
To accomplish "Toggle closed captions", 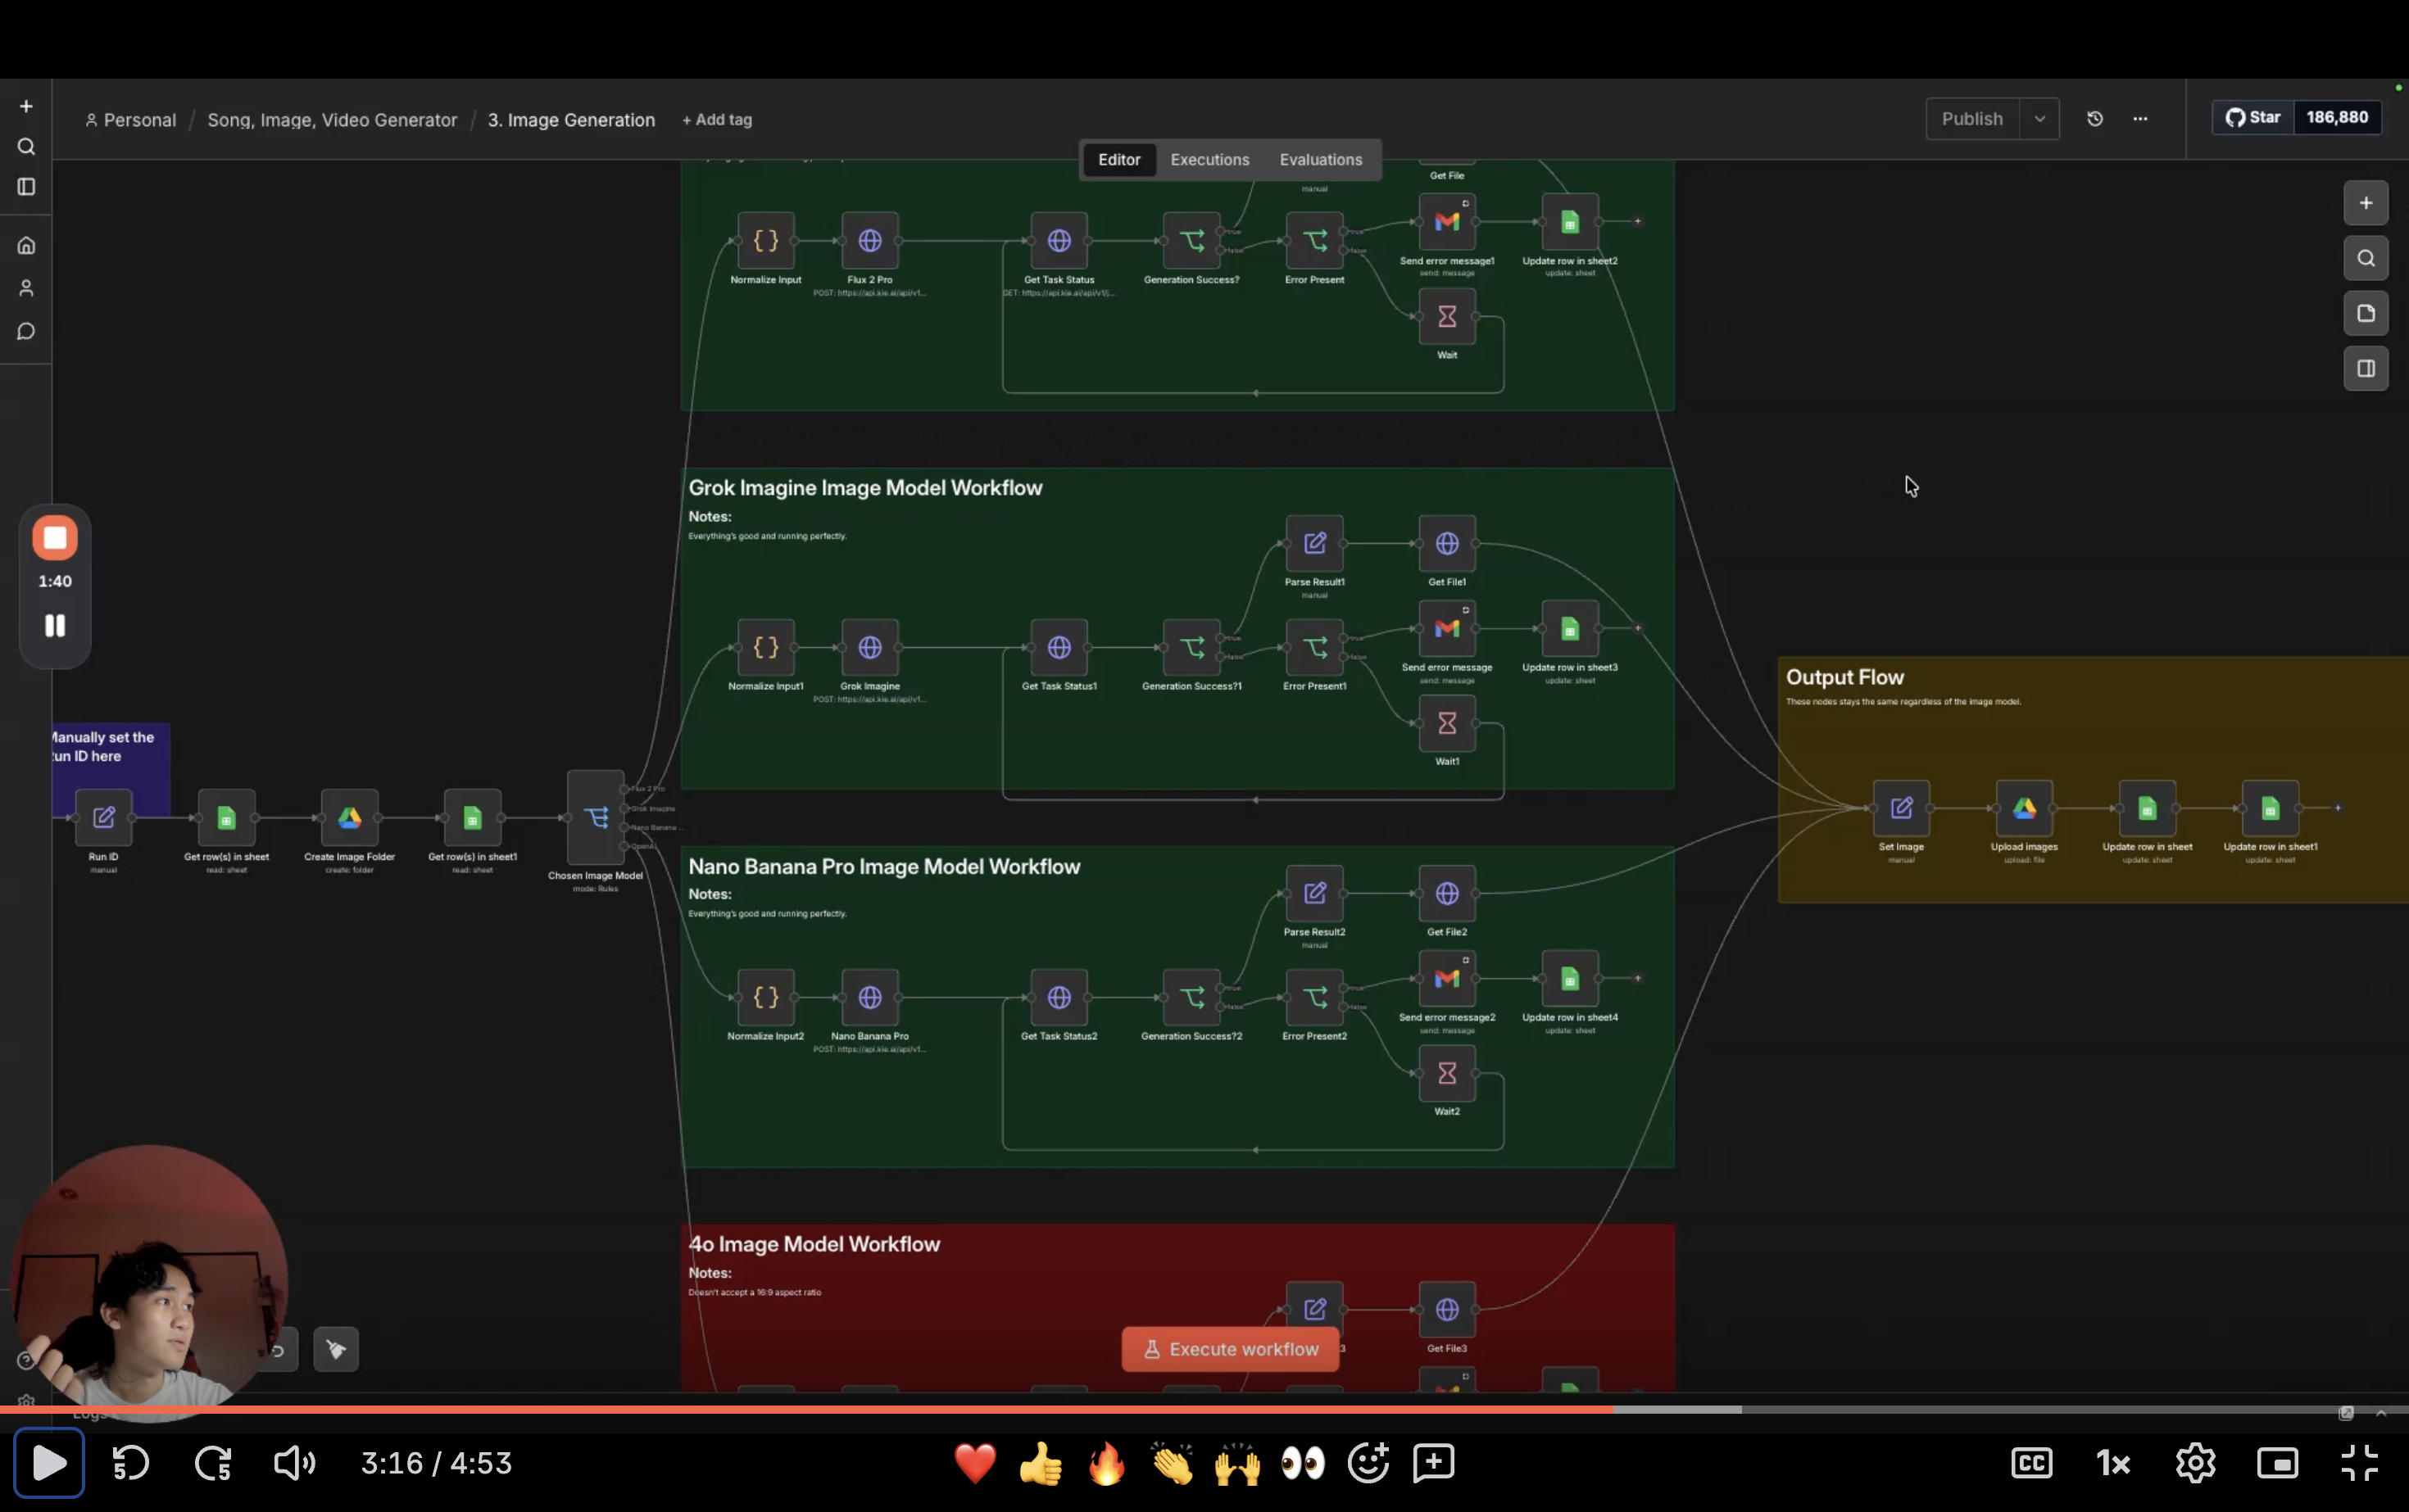I will 2032,1463.
